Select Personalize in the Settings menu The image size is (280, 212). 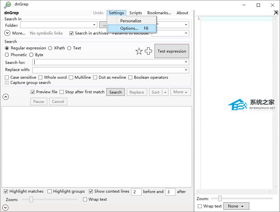(131, 21)
